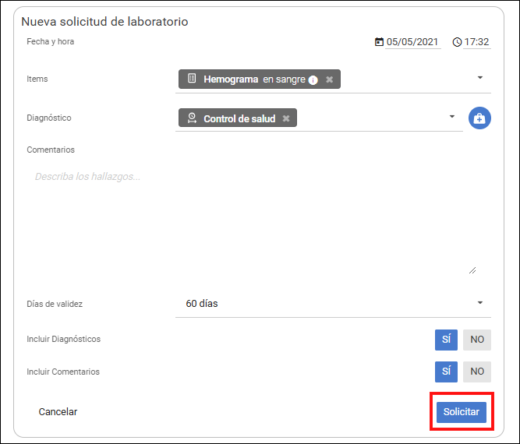This screenshot has width=520, height=444.
Task: Select SÍ for Incluir Diagnósticos
Action: [x=446, y=340]
